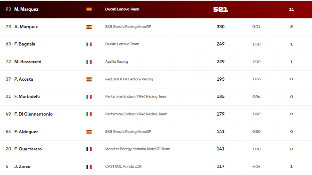Click the Italian flag next to M. Bezzecchi
Screen dimensions: 312x175
[x=89, y=62]
